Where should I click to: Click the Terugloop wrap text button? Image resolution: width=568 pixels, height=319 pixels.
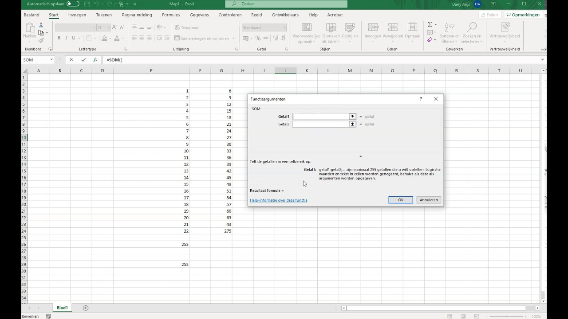tap(186, 27)
